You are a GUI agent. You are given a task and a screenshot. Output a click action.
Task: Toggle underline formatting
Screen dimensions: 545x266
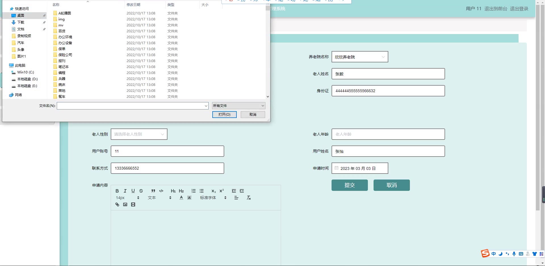click(x=133, y=191)
